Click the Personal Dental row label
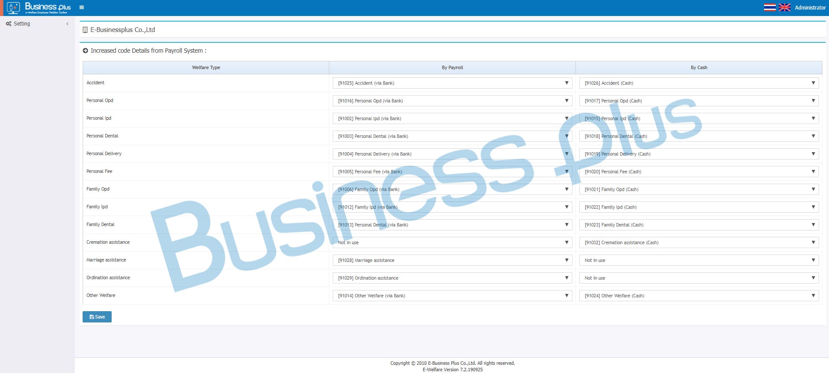Image resolution: width=829 pixels, height=373 pixels. point(102,136)
